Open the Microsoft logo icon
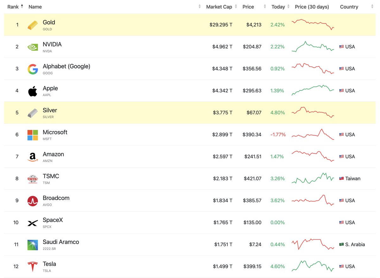Viewport: 380px width, 278px height. [x=33, y=135]
